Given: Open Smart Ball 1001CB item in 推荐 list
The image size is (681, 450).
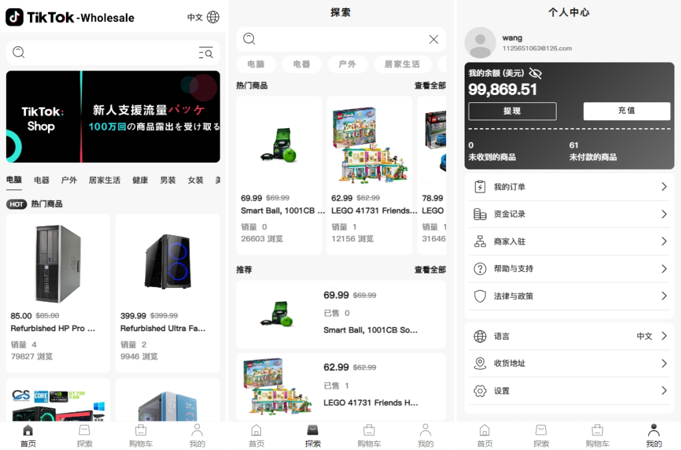Looking at the screenshot, I should (341, 314).
